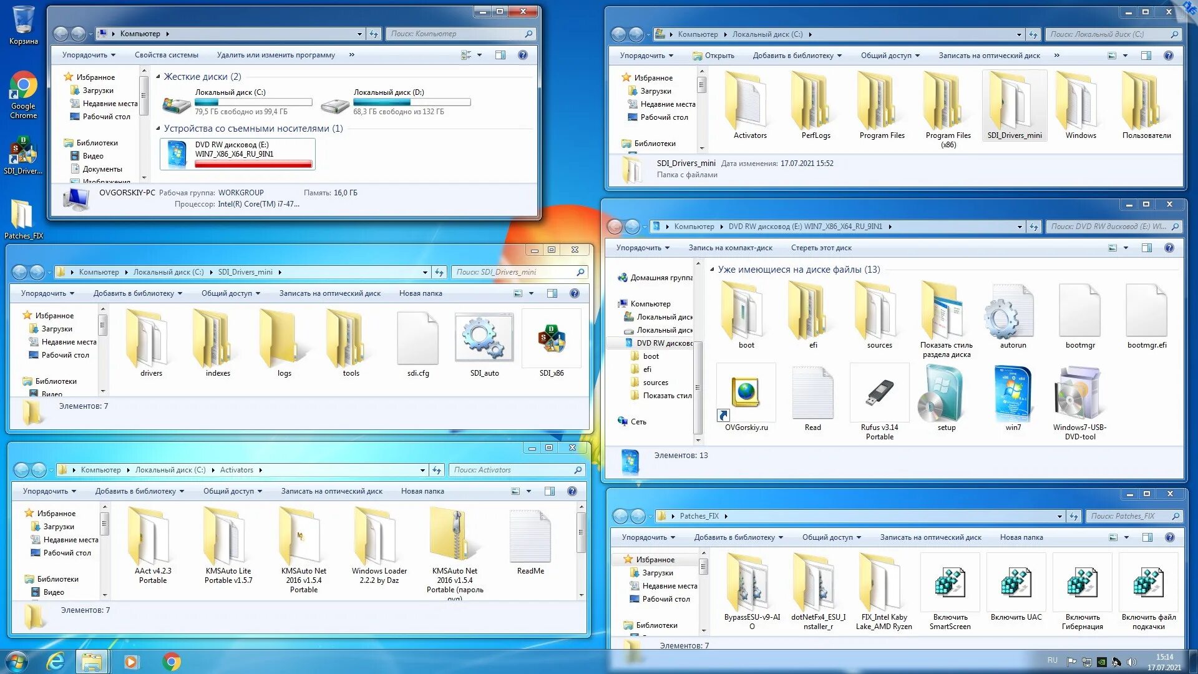
Task: Select the Включить UAC registry file
Action: (x=1016, y=583)
